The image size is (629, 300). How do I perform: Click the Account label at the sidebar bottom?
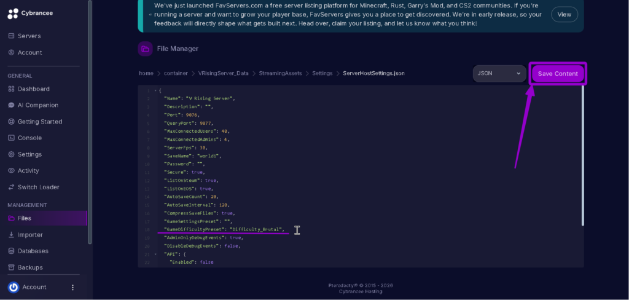tap(34, 287)
